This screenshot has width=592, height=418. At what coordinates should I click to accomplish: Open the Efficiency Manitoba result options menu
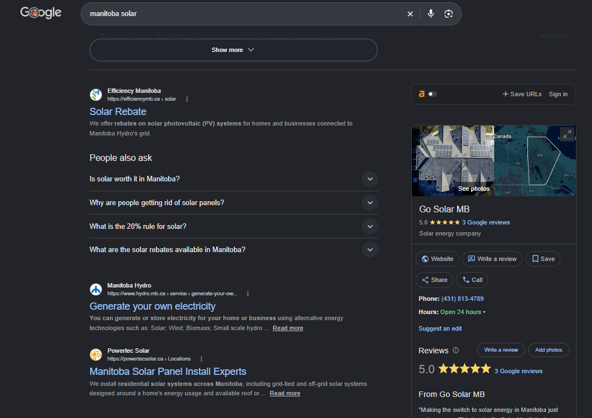[x=187, y=99]
